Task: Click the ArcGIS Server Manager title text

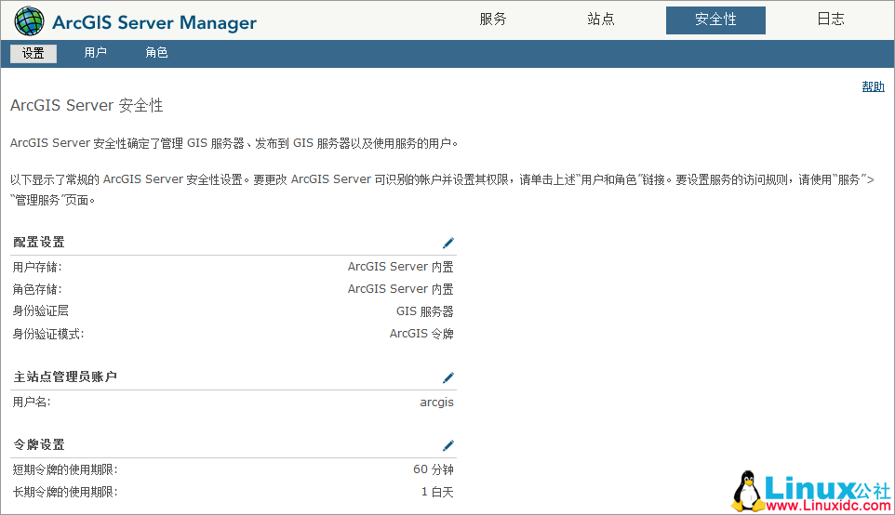Action: (154, 22)
